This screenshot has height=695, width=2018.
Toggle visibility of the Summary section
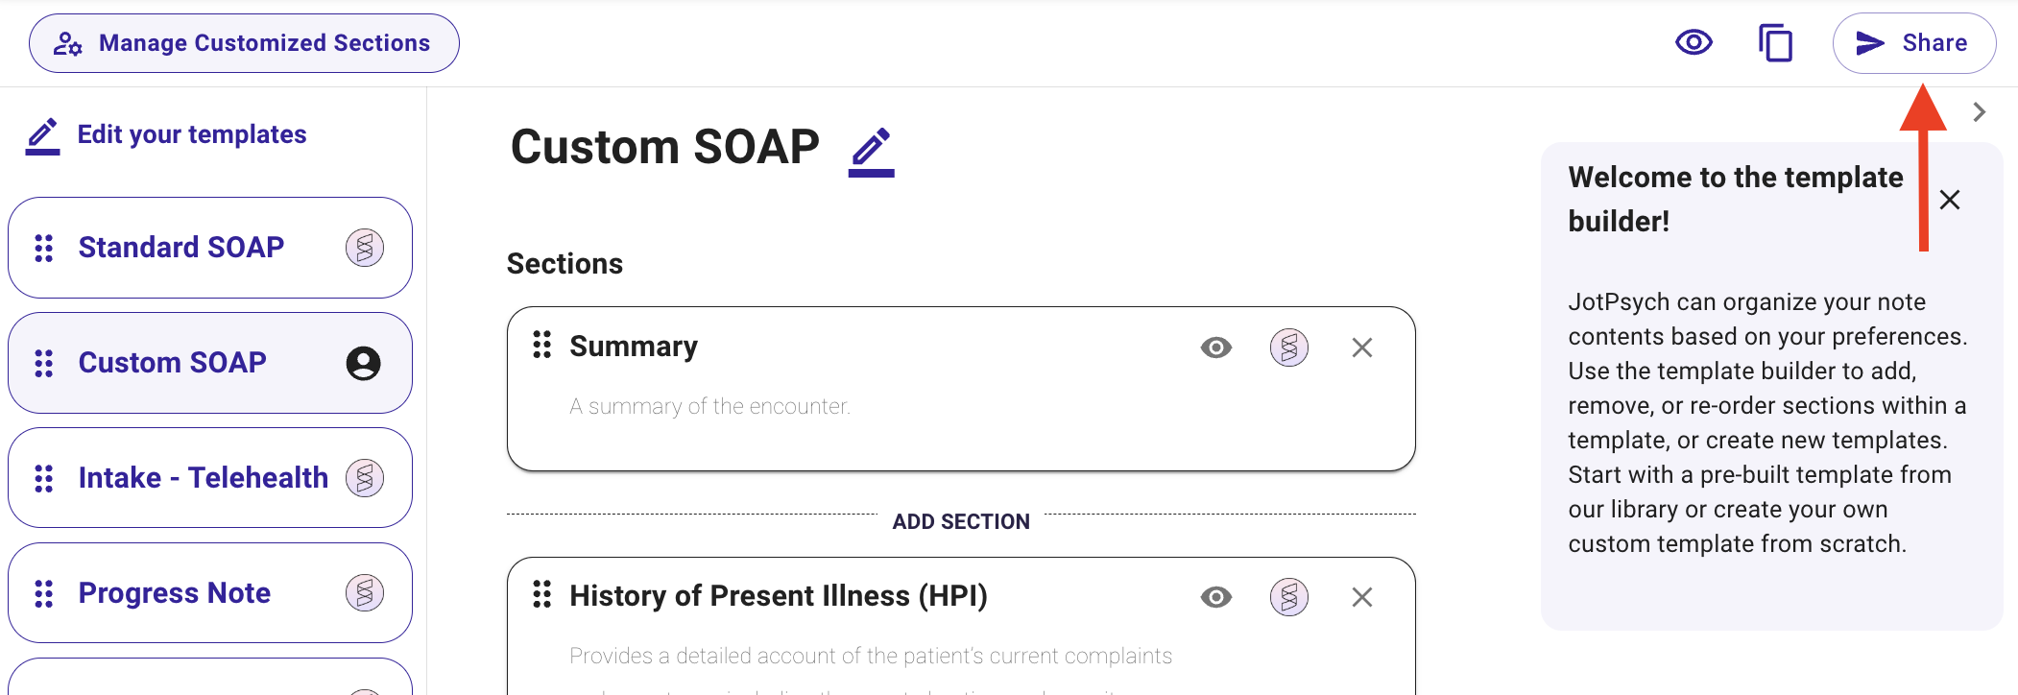(1216, 347)
